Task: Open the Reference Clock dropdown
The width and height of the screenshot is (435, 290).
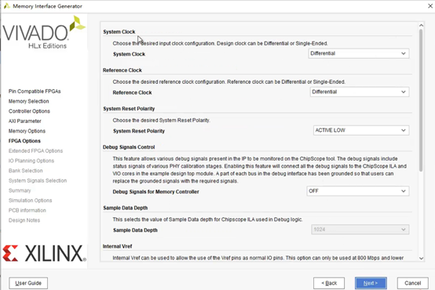Action: tap(360, 92)
